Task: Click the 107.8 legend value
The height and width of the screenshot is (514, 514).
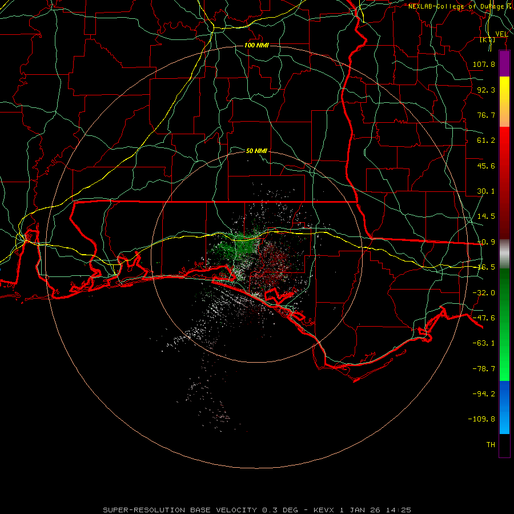Action: pos(484,64)
